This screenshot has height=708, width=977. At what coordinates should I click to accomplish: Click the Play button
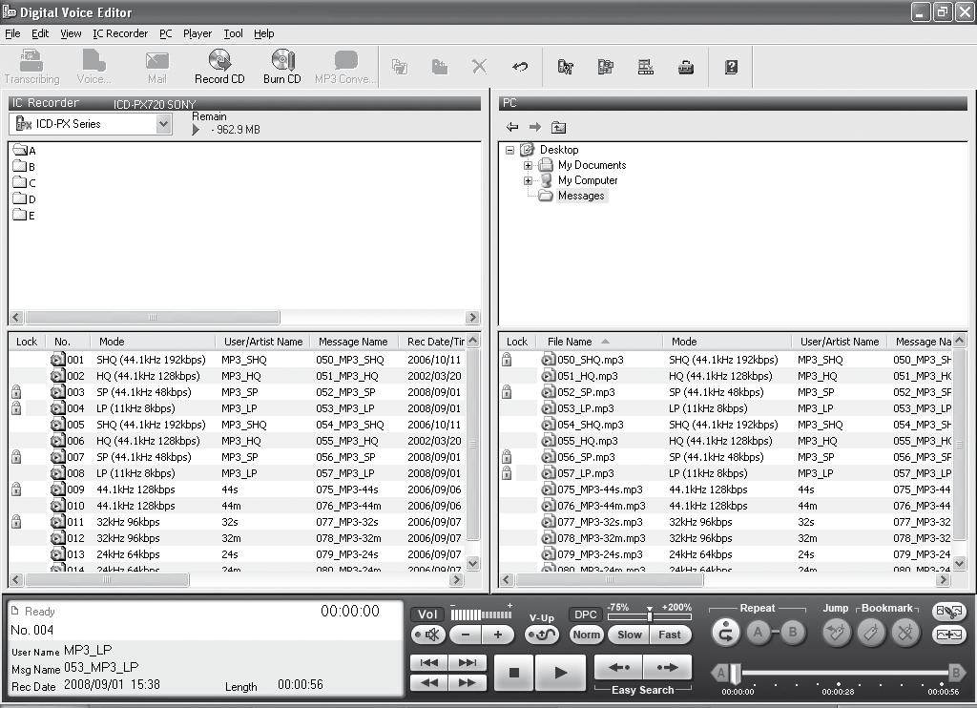coord(559,673)
